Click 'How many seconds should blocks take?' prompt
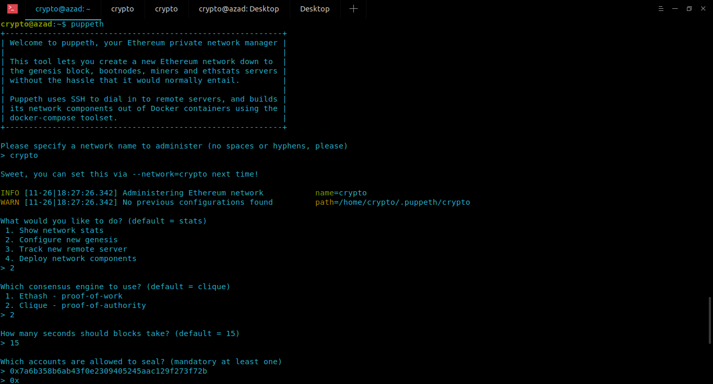The width and height of the screenshot is (713, 384). (x=120, y=333)
